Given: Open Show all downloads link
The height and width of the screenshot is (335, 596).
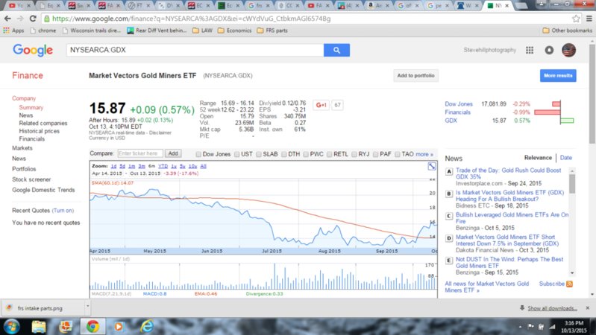Looking at the screenshot, I should (x=552, y=308).
